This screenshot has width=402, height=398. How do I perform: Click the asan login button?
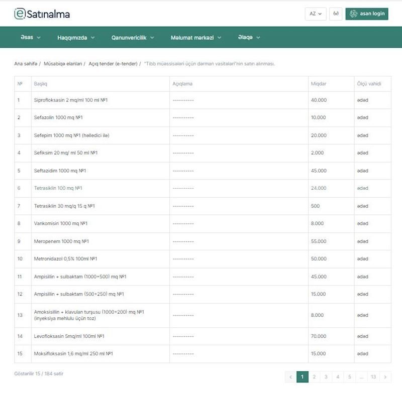coord(367,14)
